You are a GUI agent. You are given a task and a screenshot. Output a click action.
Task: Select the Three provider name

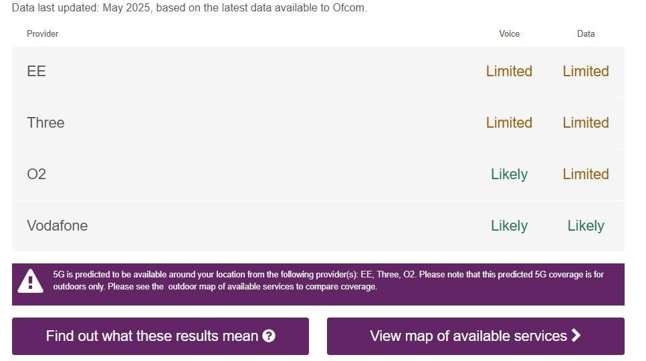tap(45, 123)
